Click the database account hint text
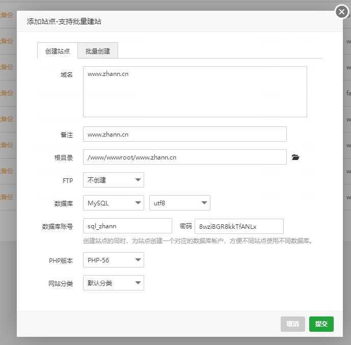This screenshot has height=345, width=351. 198,241
